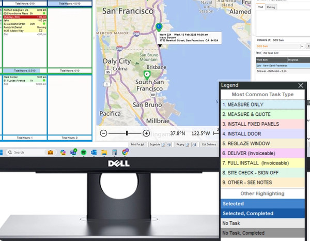
Task: Click the 7. FULL INSTALL (Invoiceable) legend color
Action: click(x=262, y=163)
